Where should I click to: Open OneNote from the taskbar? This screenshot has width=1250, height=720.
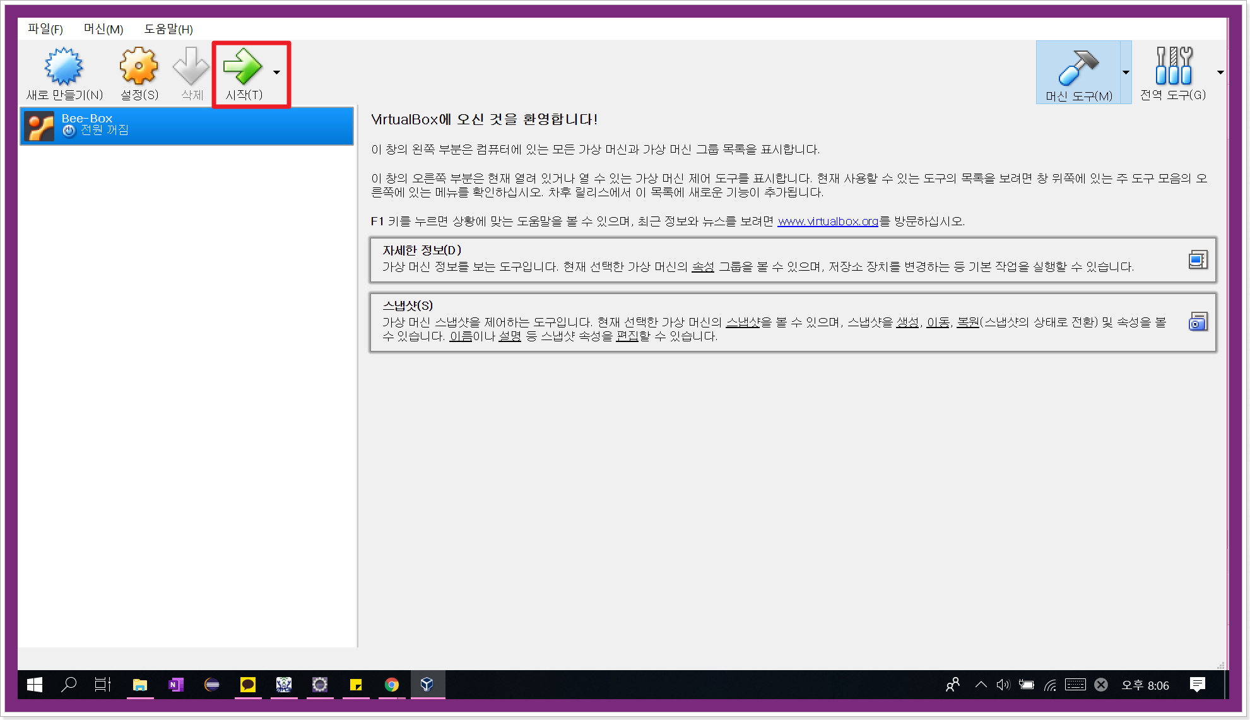(x=176, y=685)
